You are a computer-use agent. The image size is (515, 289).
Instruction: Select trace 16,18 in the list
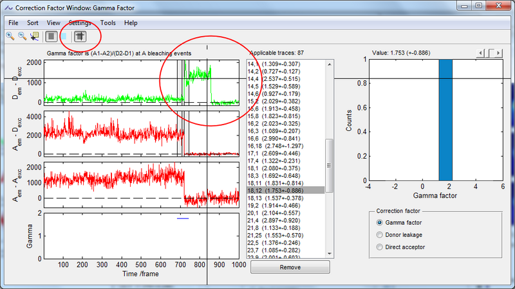tap(277, 146)
